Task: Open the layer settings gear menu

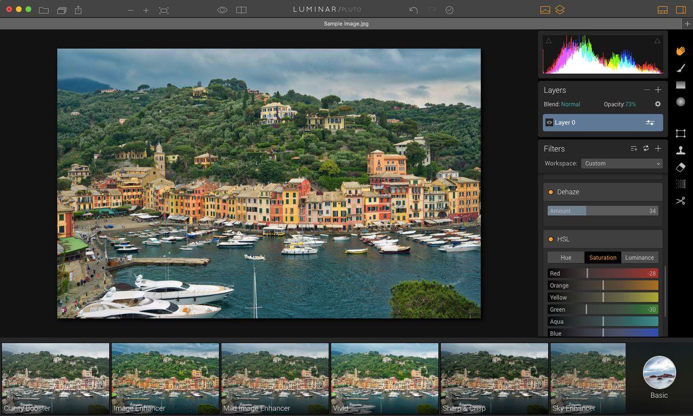Action: (x=657, y=104)
